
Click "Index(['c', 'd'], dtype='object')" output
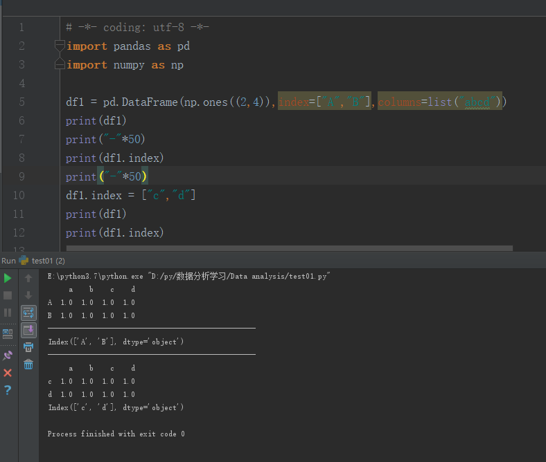click(116, 407)
